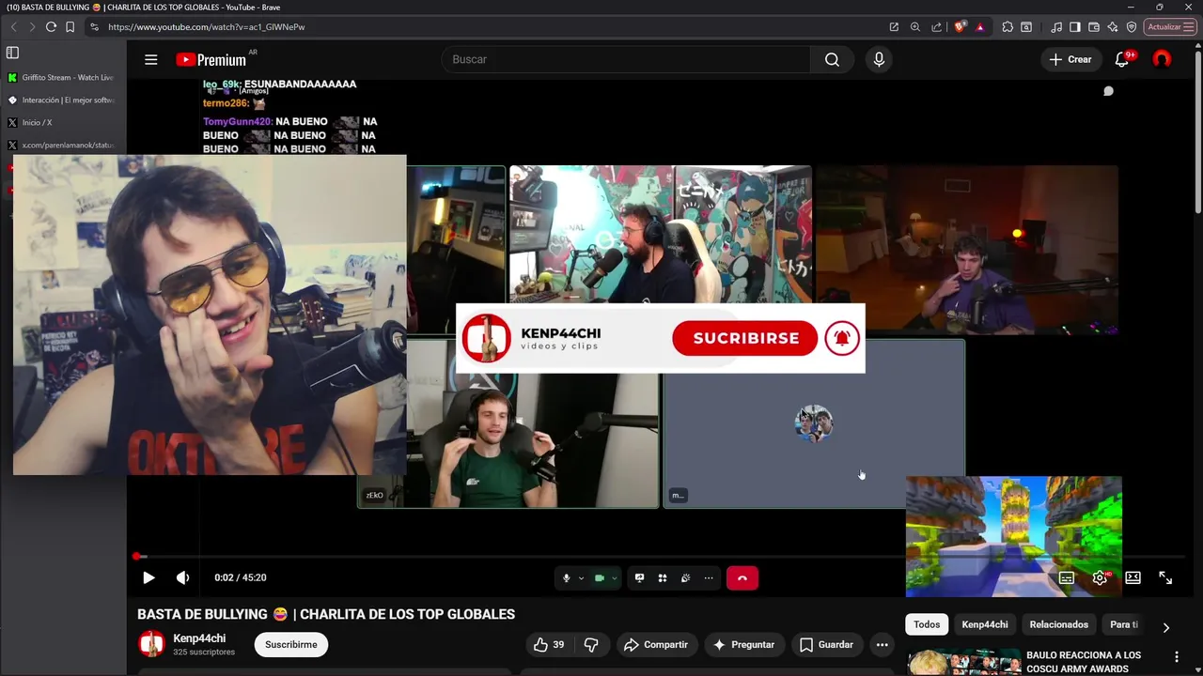Open the Kenp44chi channel name link
1203x676 pixels.
pos(199,638)
